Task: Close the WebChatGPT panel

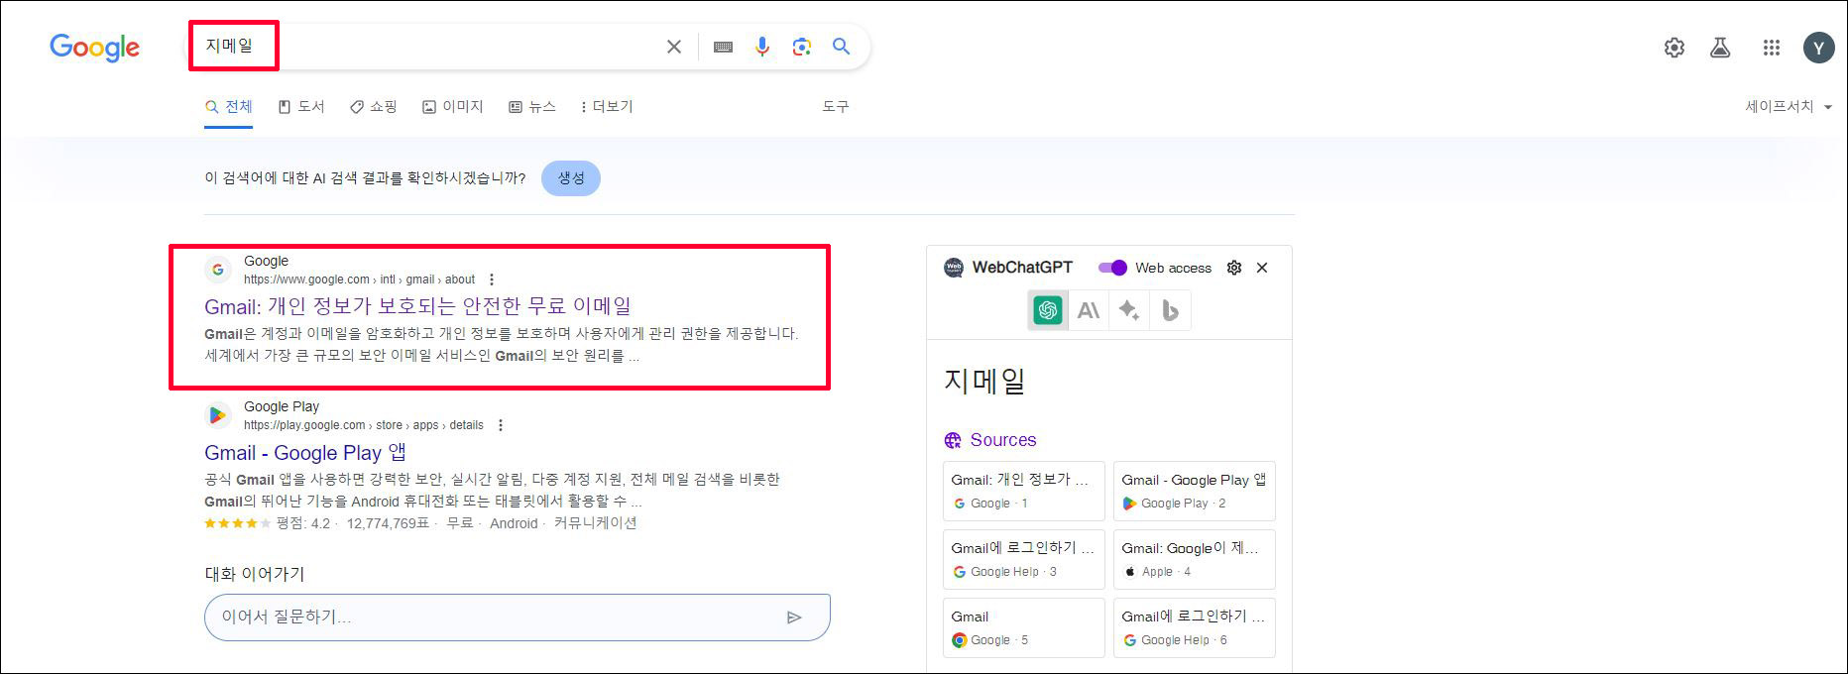Action: [1262, 268]
